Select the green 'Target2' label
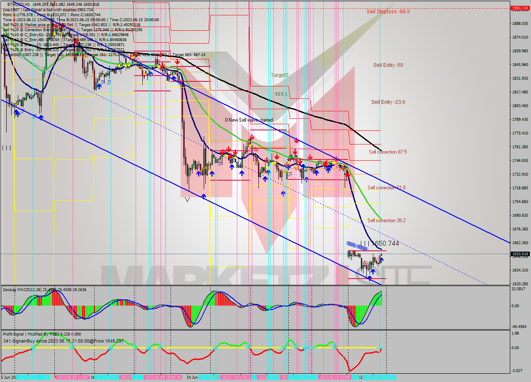 click(x=280, y=75)
